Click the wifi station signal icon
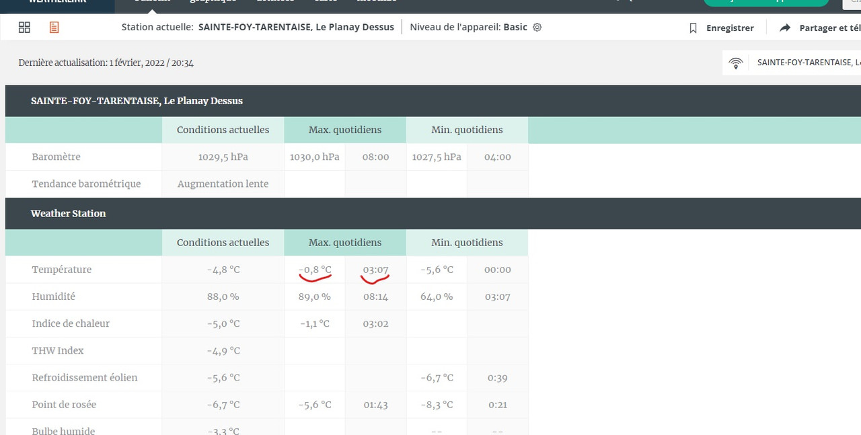This screenshot has width=861, height=435. [x=737, y=63]
